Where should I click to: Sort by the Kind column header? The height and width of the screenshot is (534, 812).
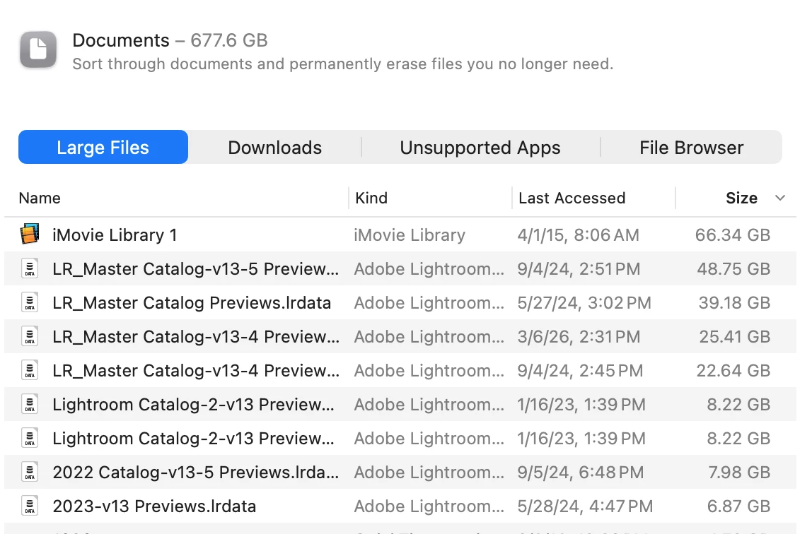pyautogui.click(x=371, y=198)
